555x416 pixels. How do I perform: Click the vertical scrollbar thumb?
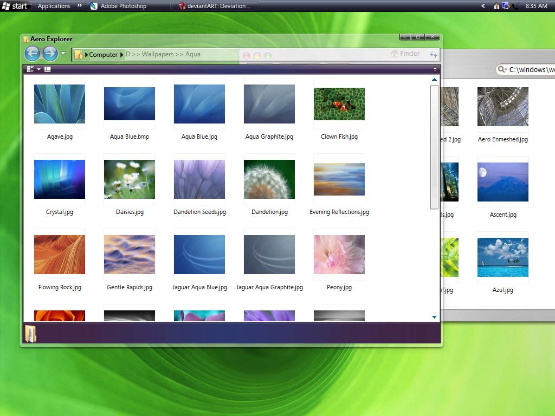pyautogui.click(x=434, y=147)
